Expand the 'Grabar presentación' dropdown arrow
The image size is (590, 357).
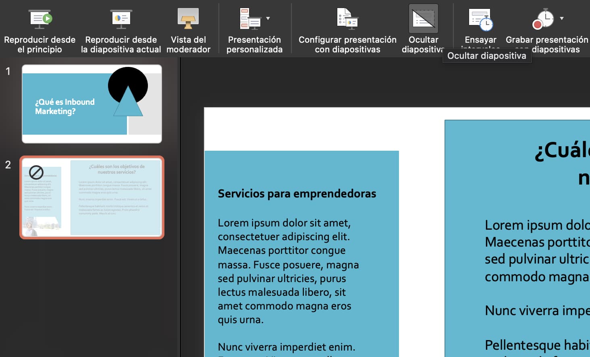click(561, 19)
